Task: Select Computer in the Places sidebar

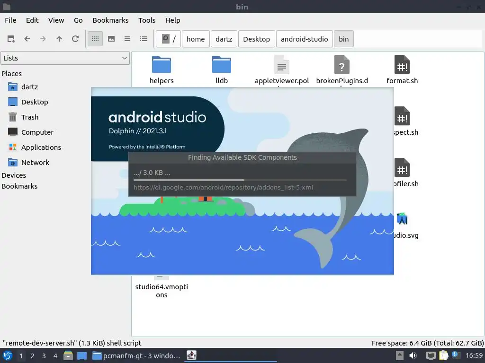Action: click(x=37, y=132)
